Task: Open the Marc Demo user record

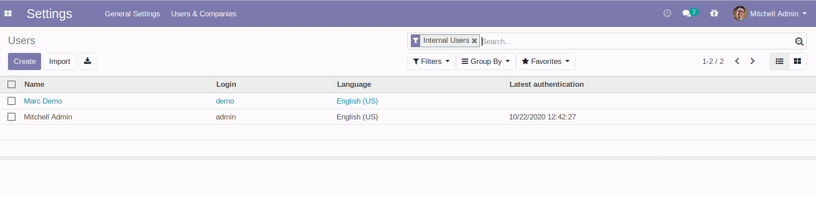Action: click(43, 101)
